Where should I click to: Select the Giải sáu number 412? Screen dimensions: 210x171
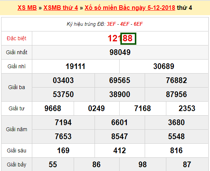tap(120, 151)
